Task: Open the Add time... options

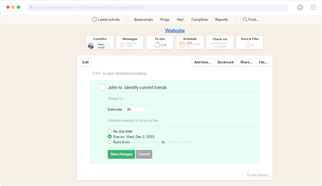Action: pyautogui.click(x=202, y=62)
